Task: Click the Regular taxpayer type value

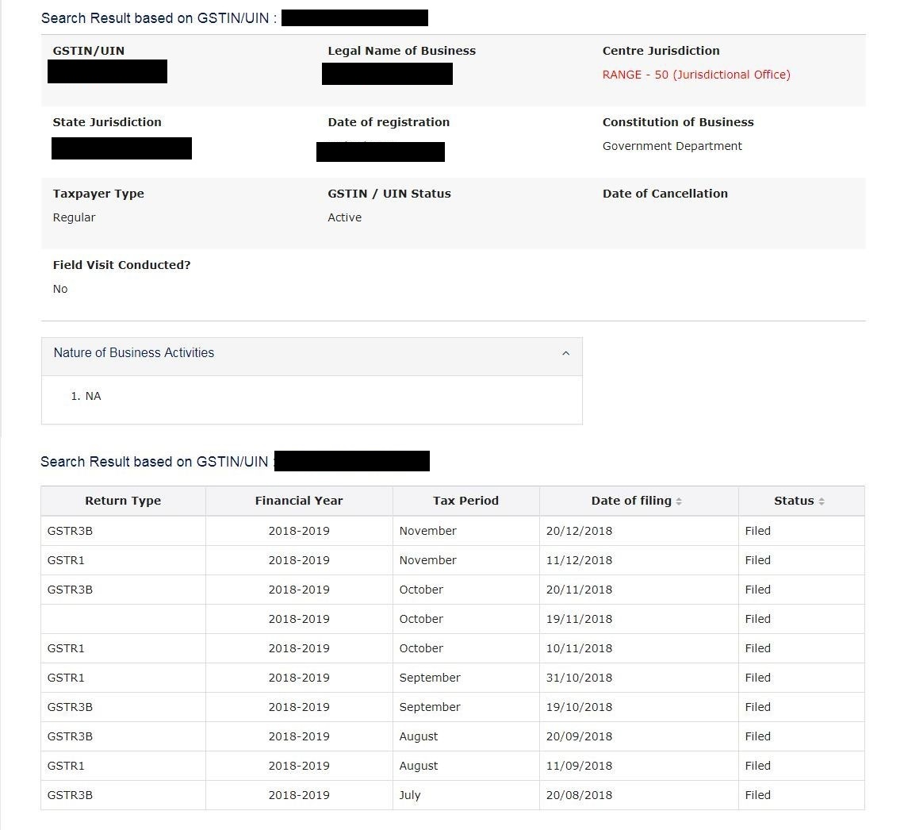Action: pyautogui.click(x=74, y=217)
